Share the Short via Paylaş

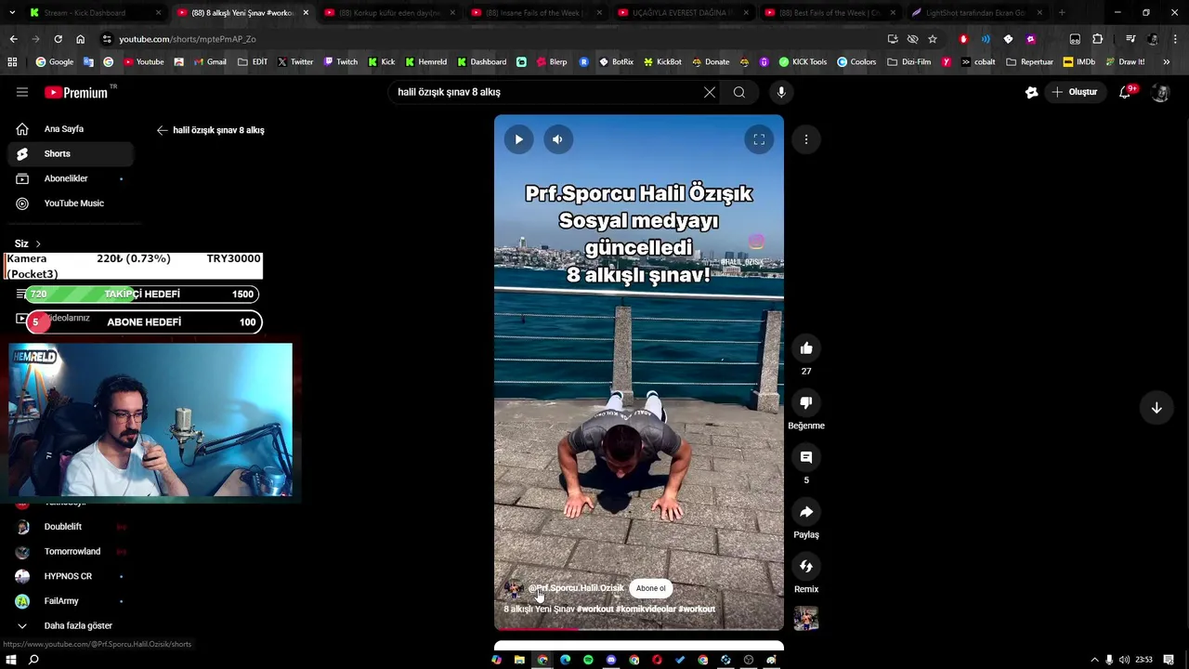click(806, 512)
